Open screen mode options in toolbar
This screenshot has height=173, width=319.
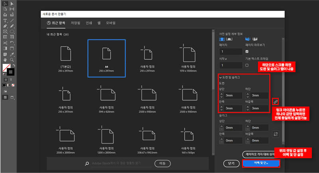[12, 97]
